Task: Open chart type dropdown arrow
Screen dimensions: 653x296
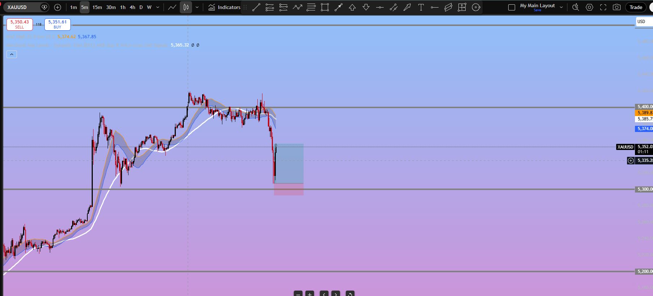Action: point(197,7)
